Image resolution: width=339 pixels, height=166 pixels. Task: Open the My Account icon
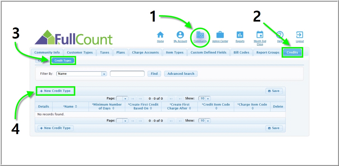(x=180, y=35)
